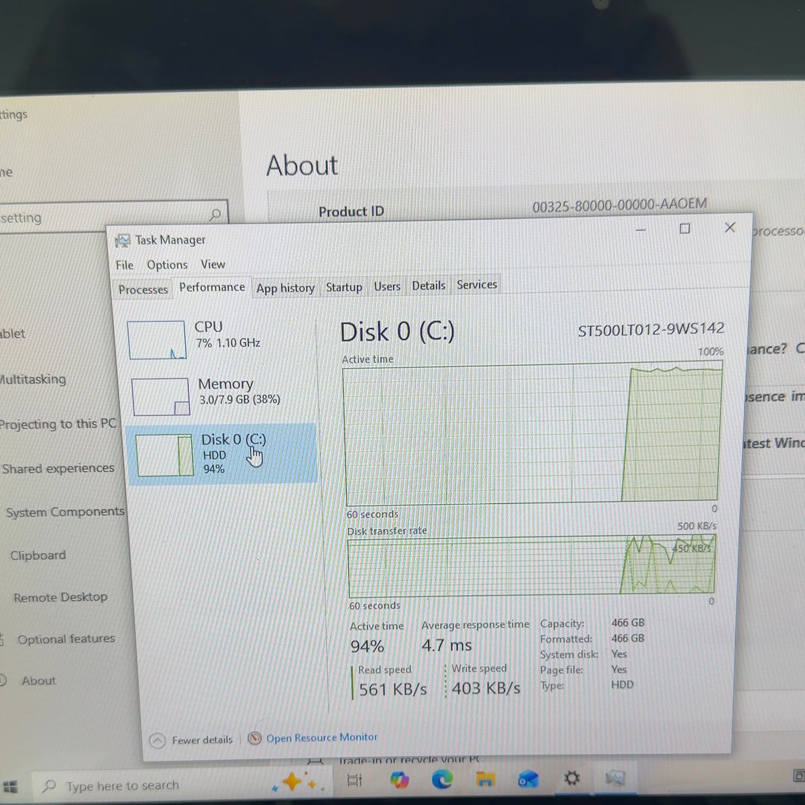Open Projecting to this PC settings
Viewport: 805px width, 805px height.
58,425
